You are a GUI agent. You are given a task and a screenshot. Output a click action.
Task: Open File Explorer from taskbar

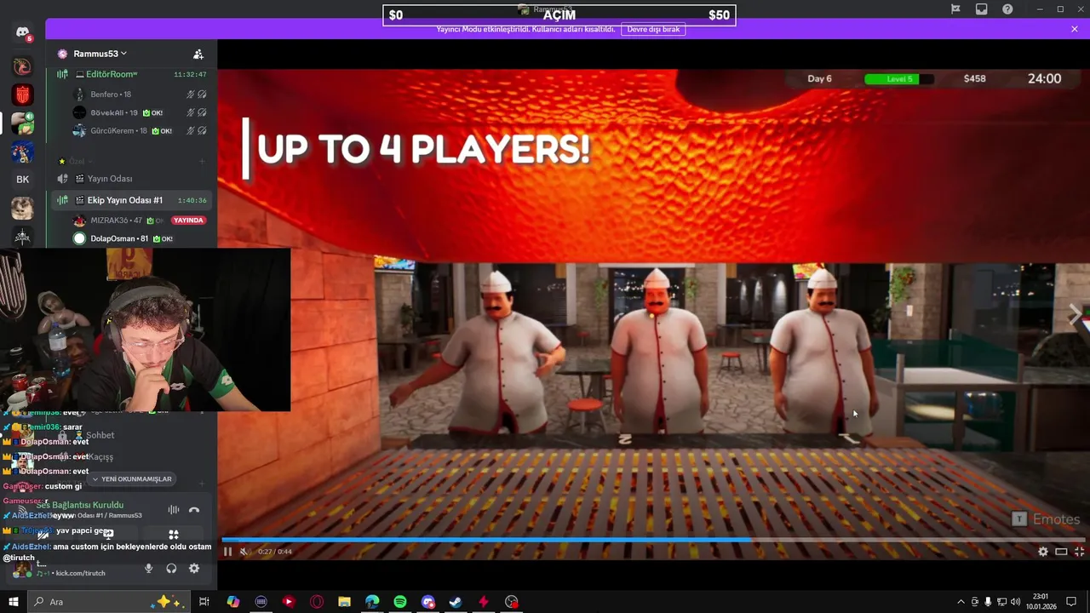click(344, 602)
